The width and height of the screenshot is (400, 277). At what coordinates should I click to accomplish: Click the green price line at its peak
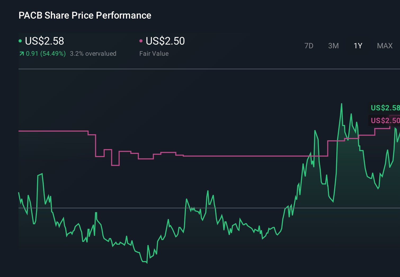(x=342, y=103)
